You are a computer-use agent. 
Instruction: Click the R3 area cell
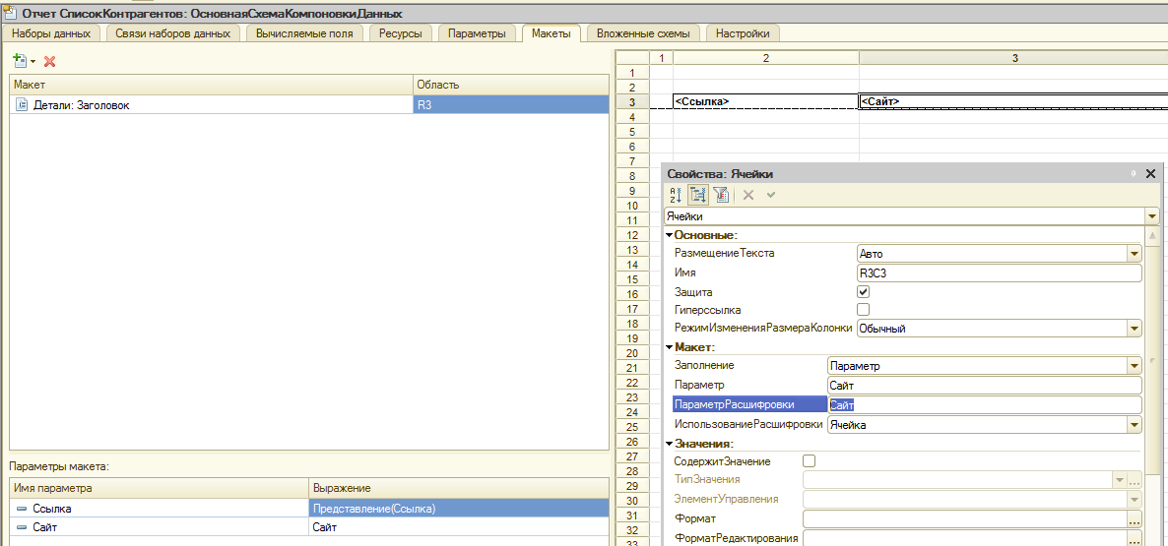coord(510,105)
